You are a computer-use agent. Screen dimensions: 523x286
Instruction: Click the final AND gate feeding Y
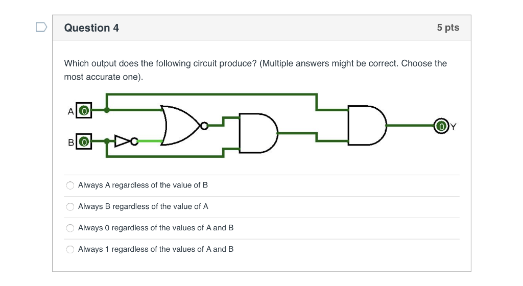[x=367, y=125]
